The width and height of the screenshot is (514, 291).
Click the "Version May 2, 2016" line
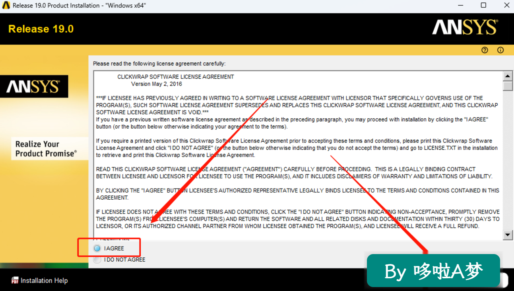coord(157,84)
